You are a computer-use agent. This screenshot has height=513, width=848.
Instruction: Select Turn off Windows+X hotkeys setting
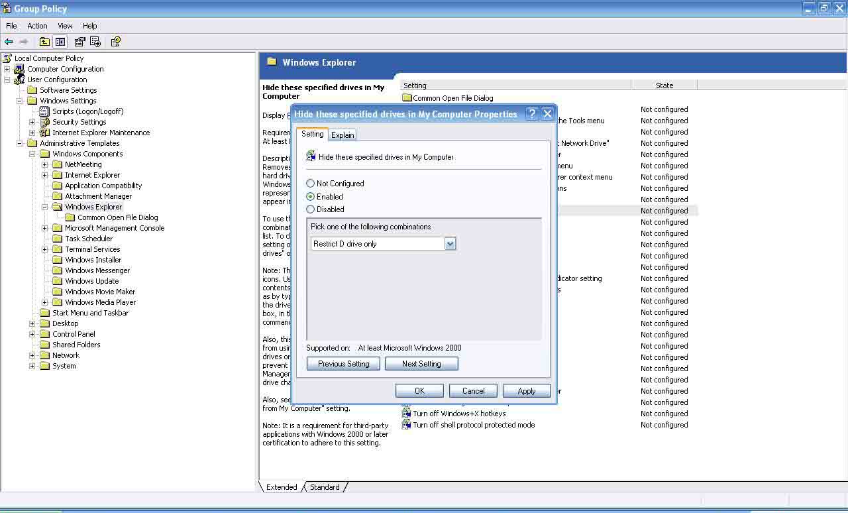(x=458, y=414)
